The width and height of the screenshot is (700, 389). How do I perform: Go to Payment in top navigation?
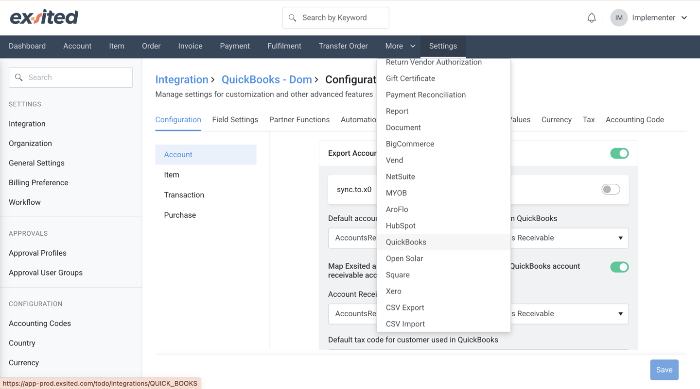pos(235,46)
